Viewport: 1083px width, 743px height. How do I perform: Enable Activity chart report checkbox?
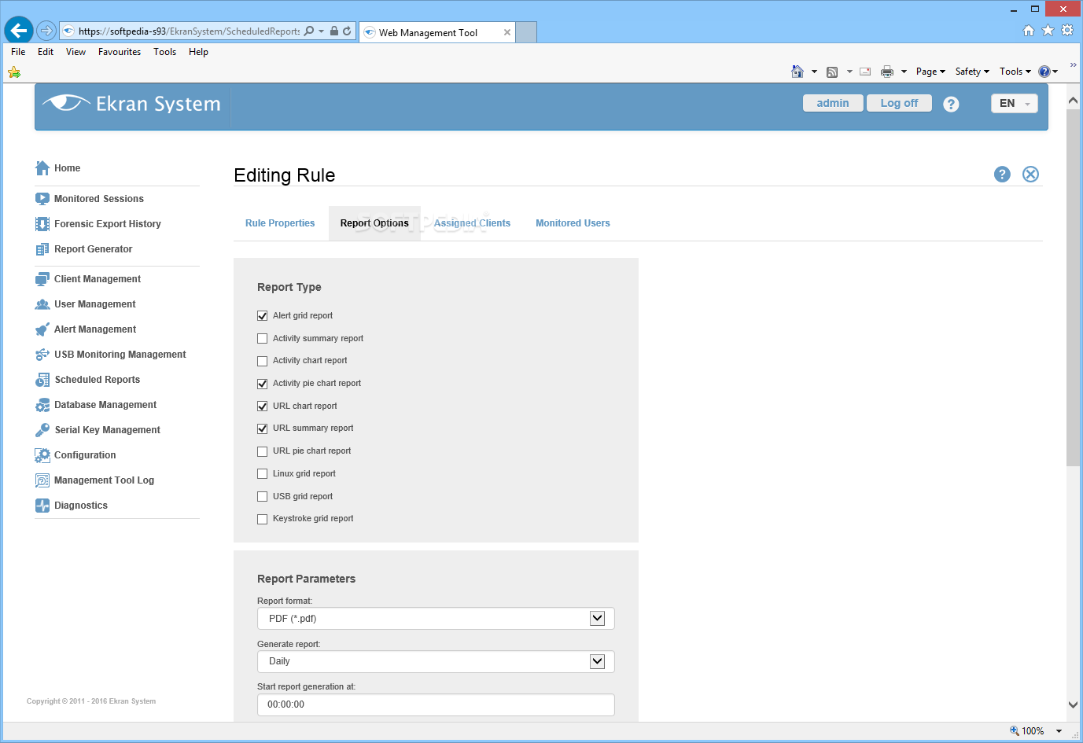point(263,361)
